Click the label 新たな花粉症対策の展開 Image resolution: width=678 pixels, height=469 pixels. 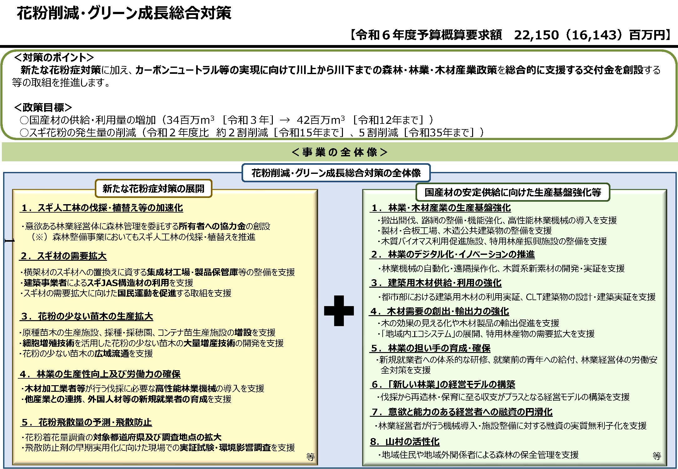pos(153,189)
